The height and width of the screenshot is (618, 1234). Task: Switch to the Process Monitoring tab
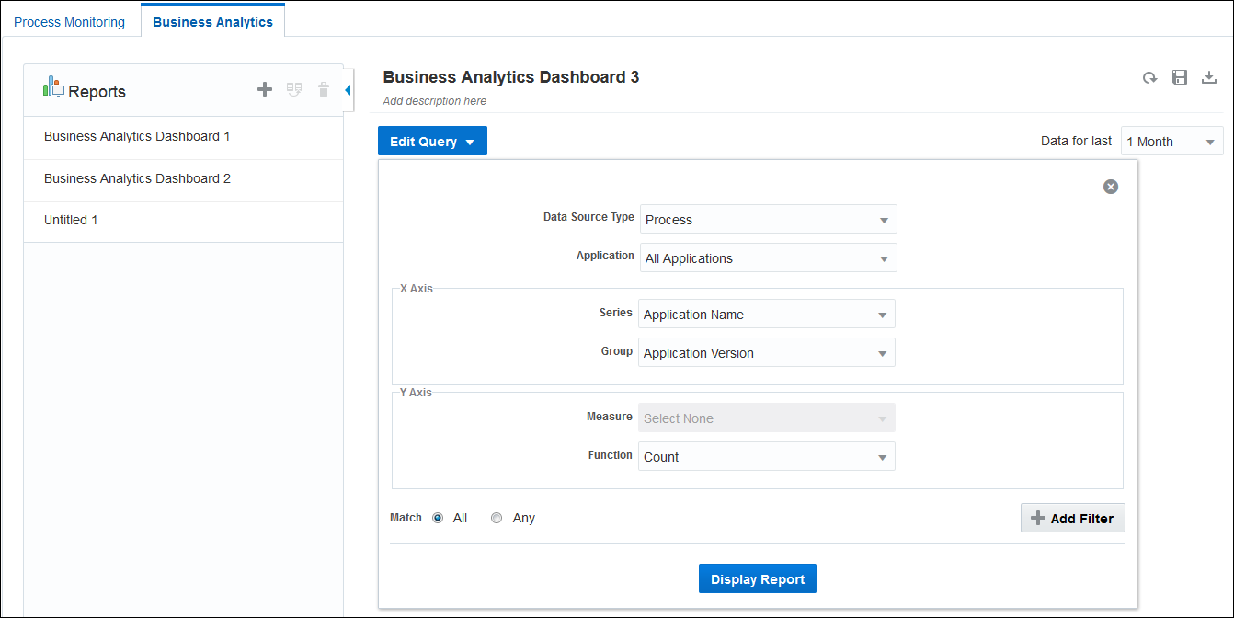coord(70,22)
